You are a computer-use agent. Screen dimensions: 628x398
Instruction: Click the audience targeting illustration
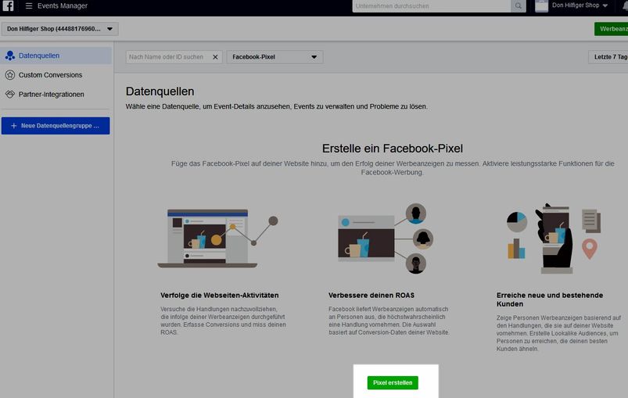coord(386,238)
